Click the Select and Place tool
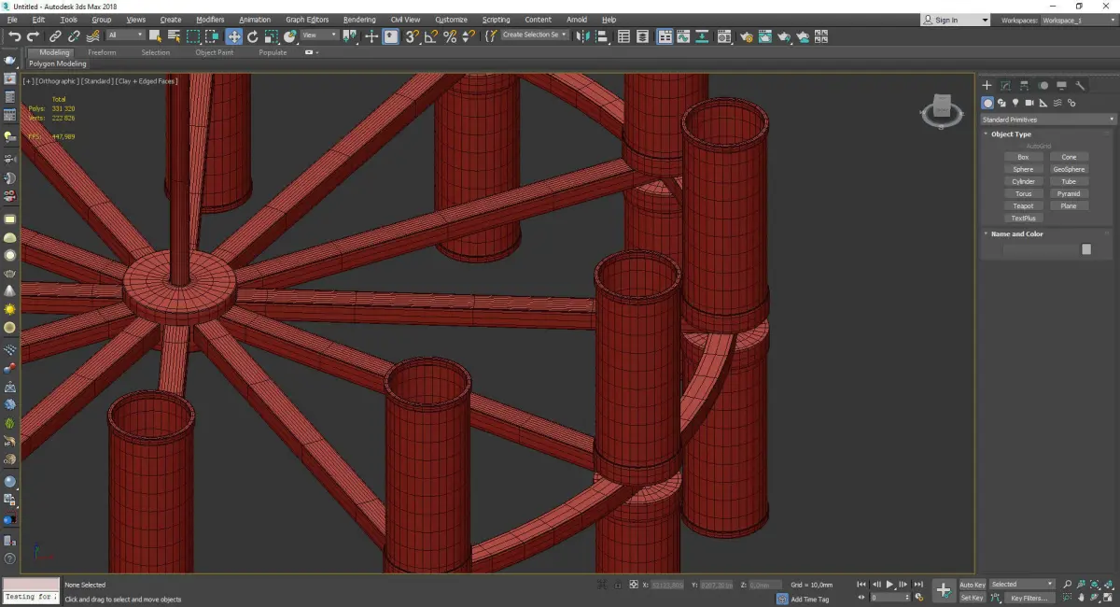This screenshot has height=607, width=1120. coord(290,36)
